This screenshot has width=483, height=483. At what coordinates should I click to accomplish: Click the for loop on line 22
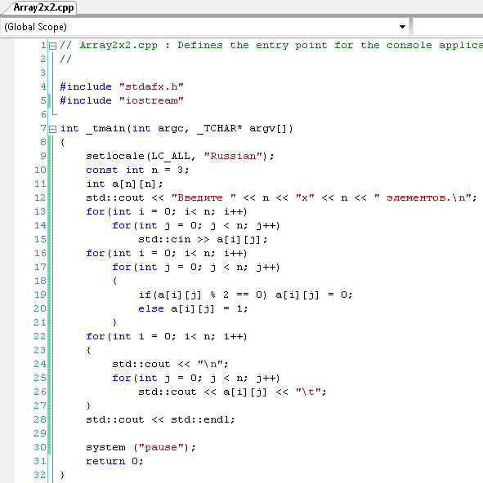[x=167, y=336]
